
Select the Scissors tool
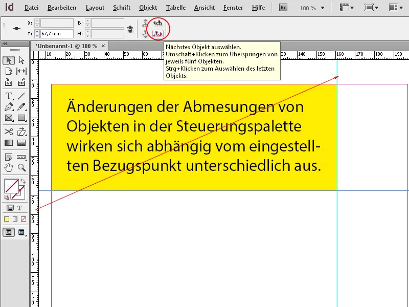(9, 131)
